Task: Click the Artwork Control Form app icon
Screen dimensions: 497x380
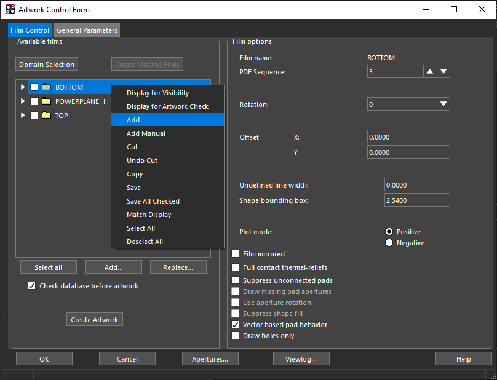Action: (x=10, y=9)
